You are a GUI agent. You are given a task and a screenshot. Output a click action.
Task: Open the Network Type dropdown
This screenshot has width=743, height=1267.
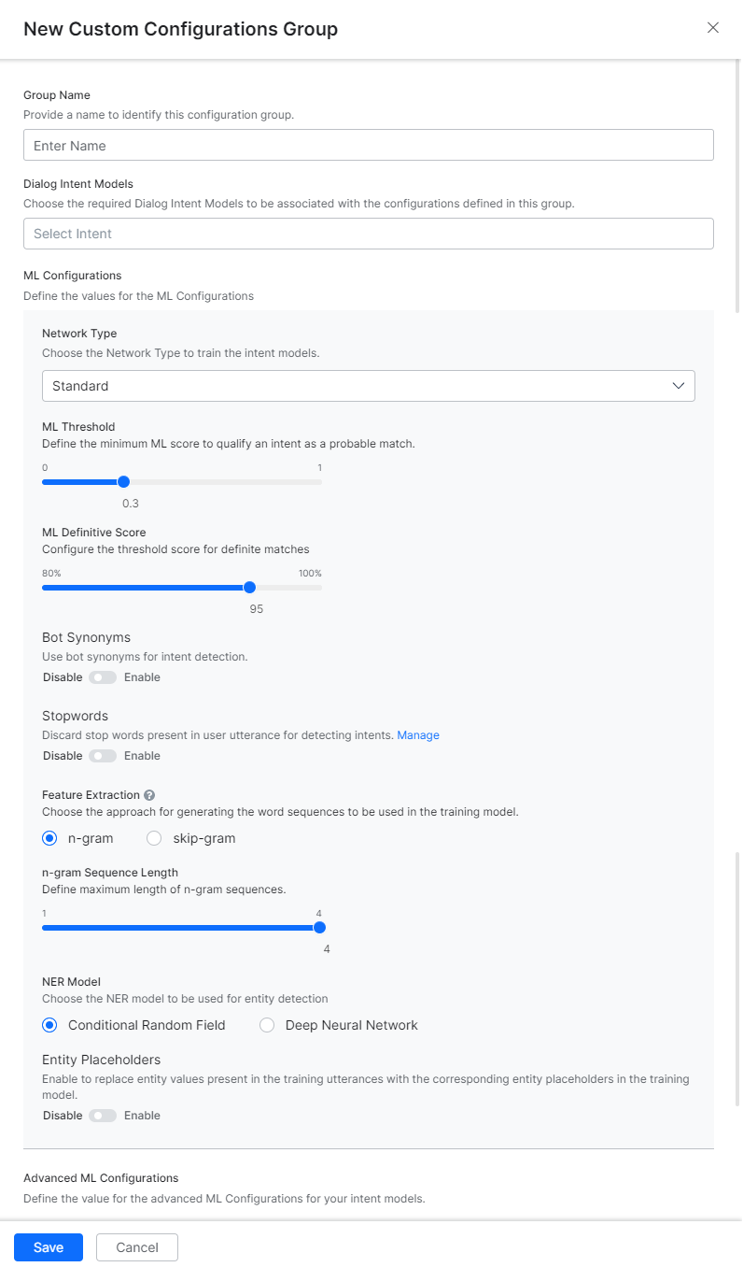369,385
